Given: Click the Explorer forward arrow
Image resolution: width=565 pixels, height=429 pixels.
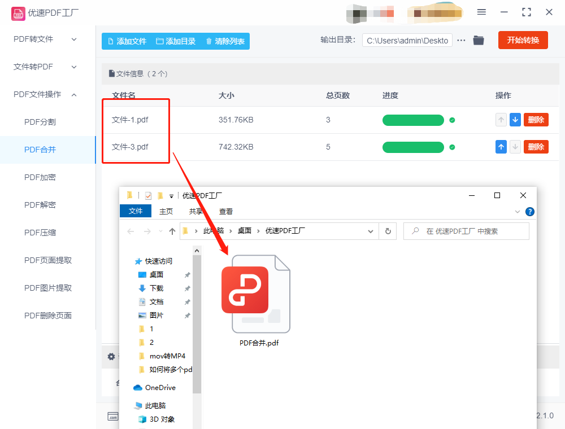Looking at the screenshot, I should [x=147, y=231].
